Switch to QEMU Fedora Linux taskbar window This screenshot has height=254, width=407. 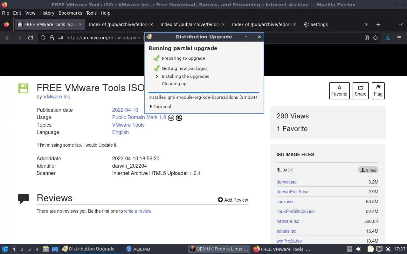pos(219,249)
